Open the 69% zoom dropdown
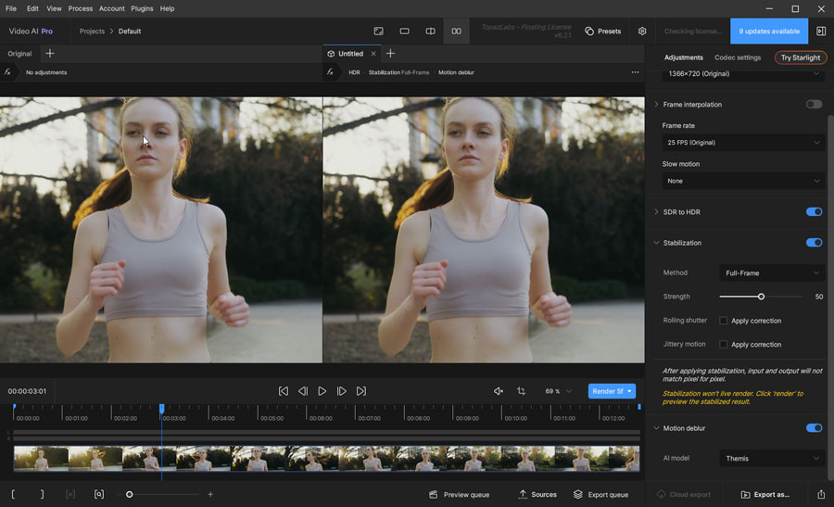Screen dimensions: 834x507 point(558,391)
